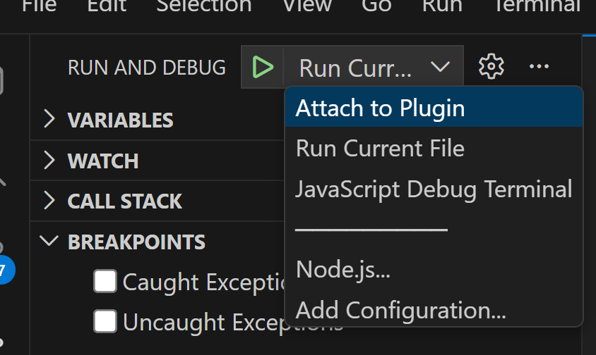Image resolution: width=596 pixels, height=355 pixels.
Task: Select the Node.js... entry
Action: 343,269
